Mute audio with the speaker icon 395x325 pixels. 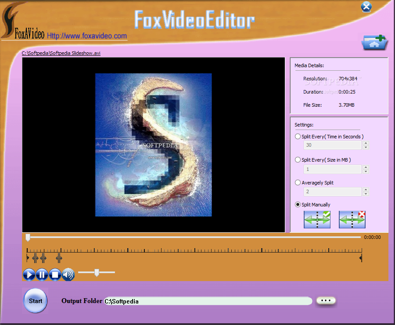click(68, 274)
